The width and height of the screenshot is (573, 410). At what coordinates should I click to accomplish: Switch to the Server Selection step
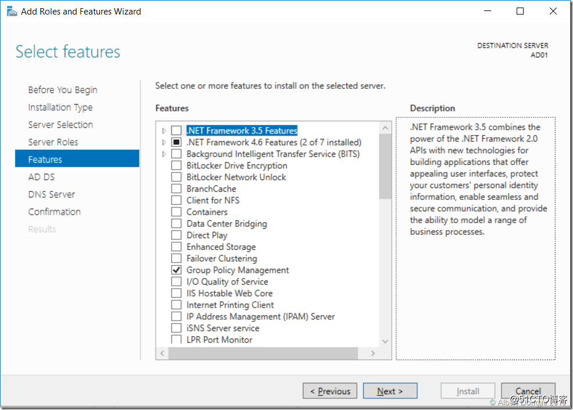click(60, 125)
